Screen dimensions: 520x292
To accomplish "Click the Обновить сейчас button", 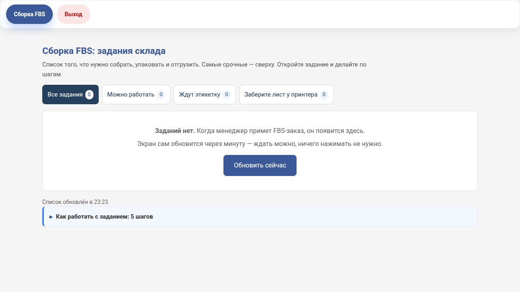I will (260, 165).
